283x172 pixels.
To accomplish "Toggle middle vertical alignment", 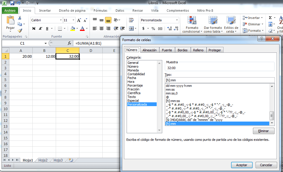I will [x=102, y=20].
